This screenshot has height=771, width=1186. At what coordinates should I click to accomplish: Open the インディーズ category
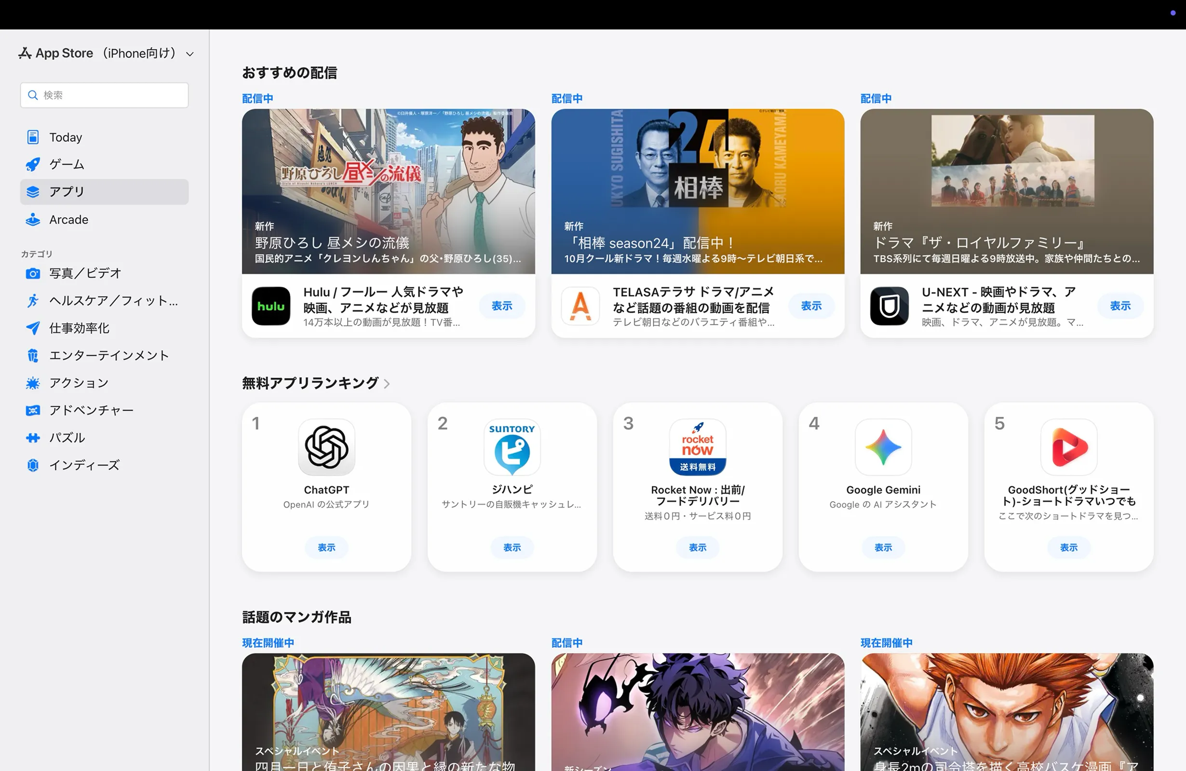(104, 465)
